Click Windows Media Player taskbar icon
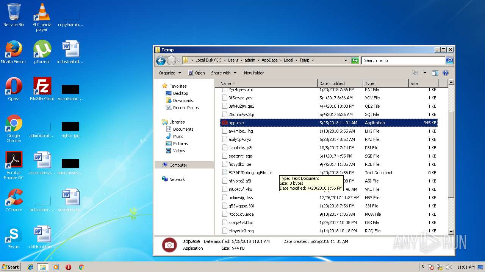Viewport: 485px width, 272px height. click(x=56, y=267)
